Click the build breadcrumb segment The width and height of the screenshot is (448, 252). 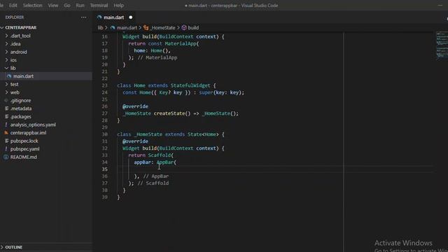(193, 28)
